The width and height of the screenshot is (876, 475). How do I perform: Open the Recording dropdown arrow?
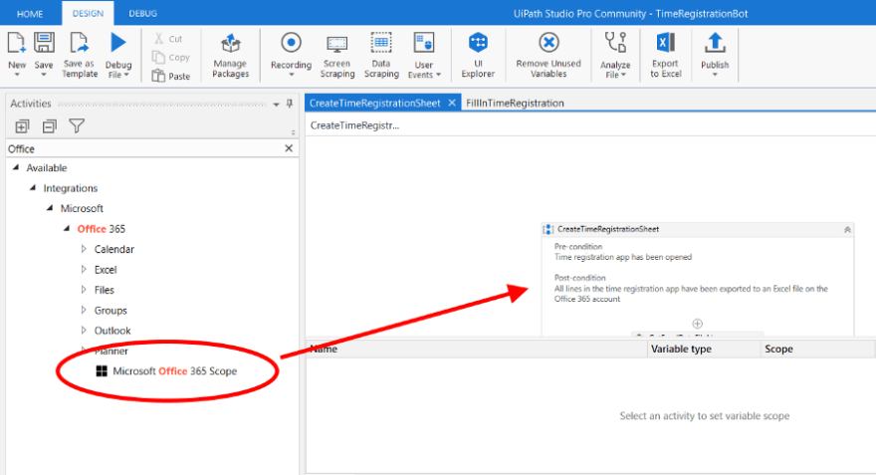pos(291,75)
